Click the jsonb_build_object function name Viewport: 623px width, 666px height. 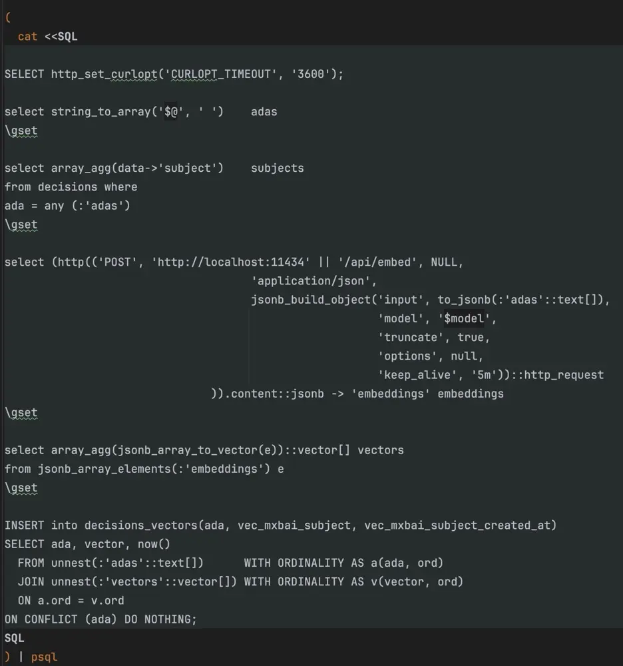(x=310, y=300)
